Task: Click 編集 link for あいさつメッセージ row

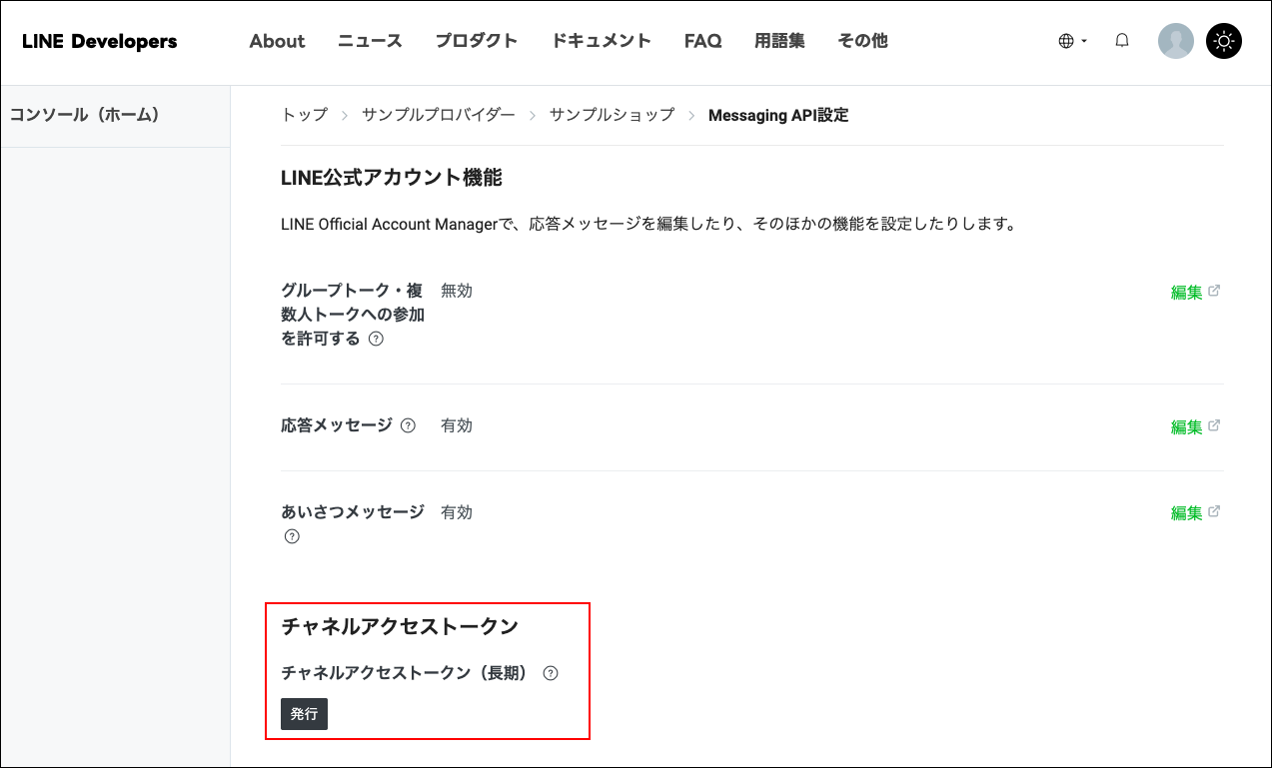Action: pyautogui.click(x=1186, y=513)
